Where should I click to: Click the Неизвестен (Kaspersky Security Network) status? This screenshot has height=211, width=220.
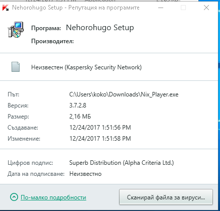pos(86,67)
